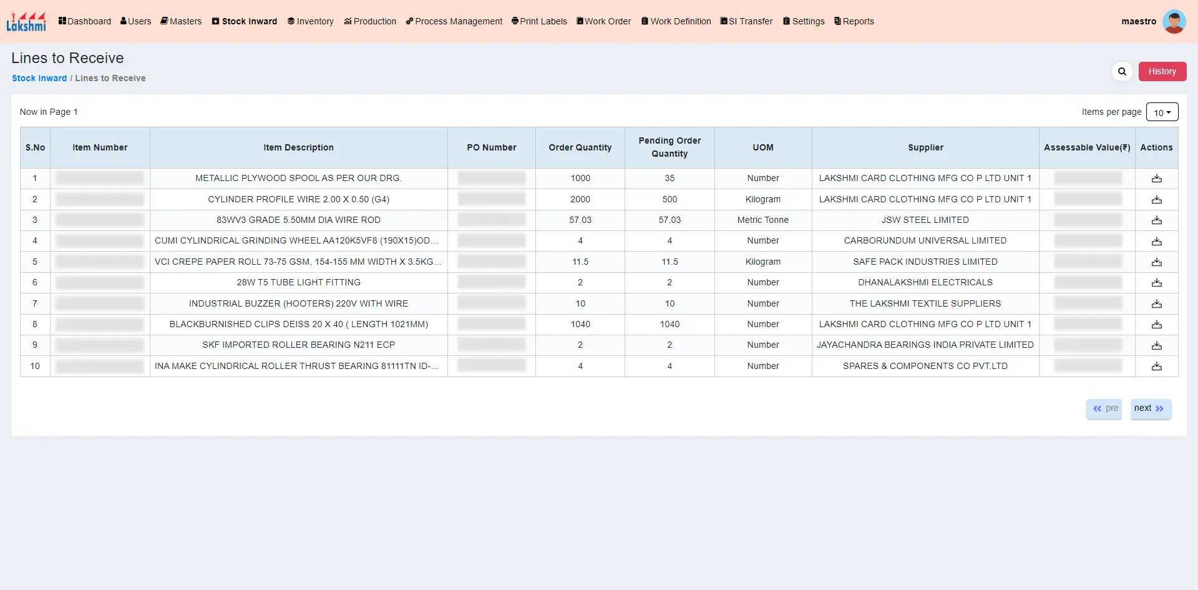The height and width of the screenshot is (590, 1198).
Task: Click supplier SPARES & COMPONENTS CO PVT.LTD
Action: click(x=925, y=366)
